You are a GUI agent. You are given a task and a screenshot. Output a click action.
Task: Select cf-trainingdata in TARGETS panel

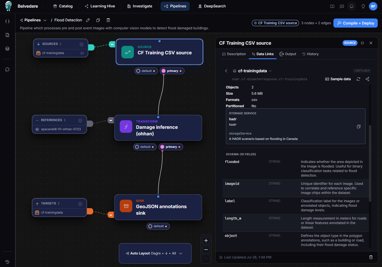pos(59,213)
